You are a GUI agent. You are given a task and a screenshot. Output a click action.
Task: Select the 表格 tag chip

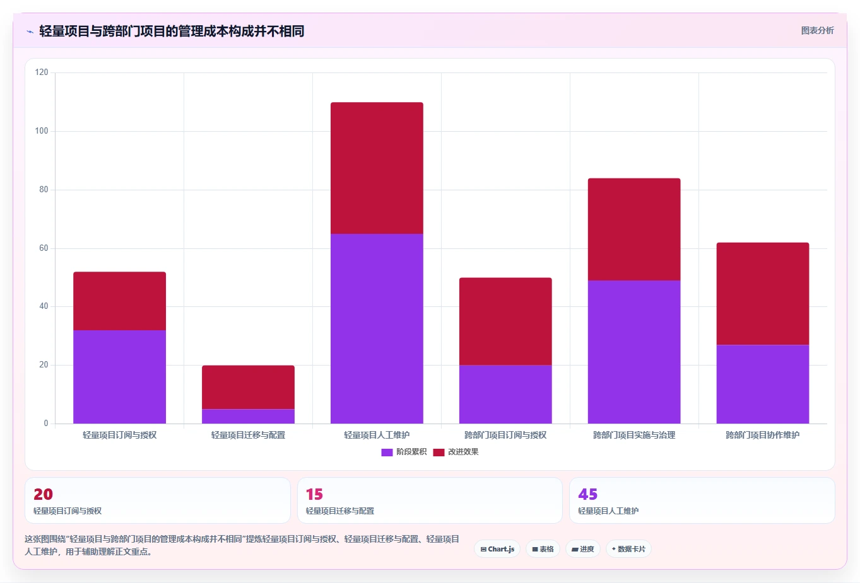click(543, 549)
